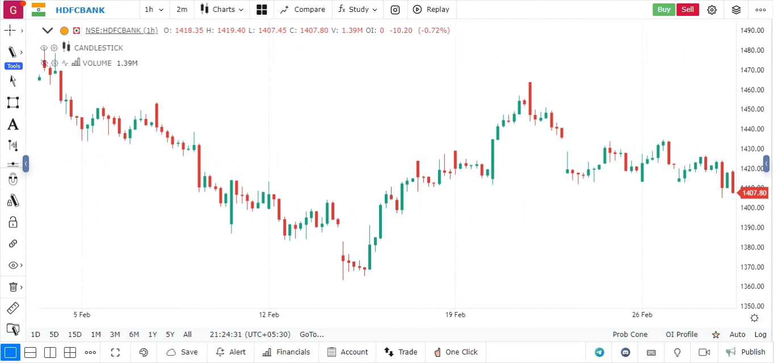
Task: Switch to the 3M range tab
Action: (115, 335)
